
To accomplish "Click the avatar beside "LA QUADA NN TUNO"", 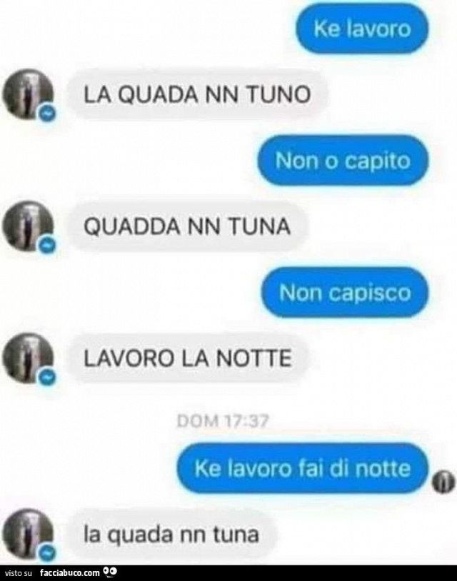I will pos(27,94).
